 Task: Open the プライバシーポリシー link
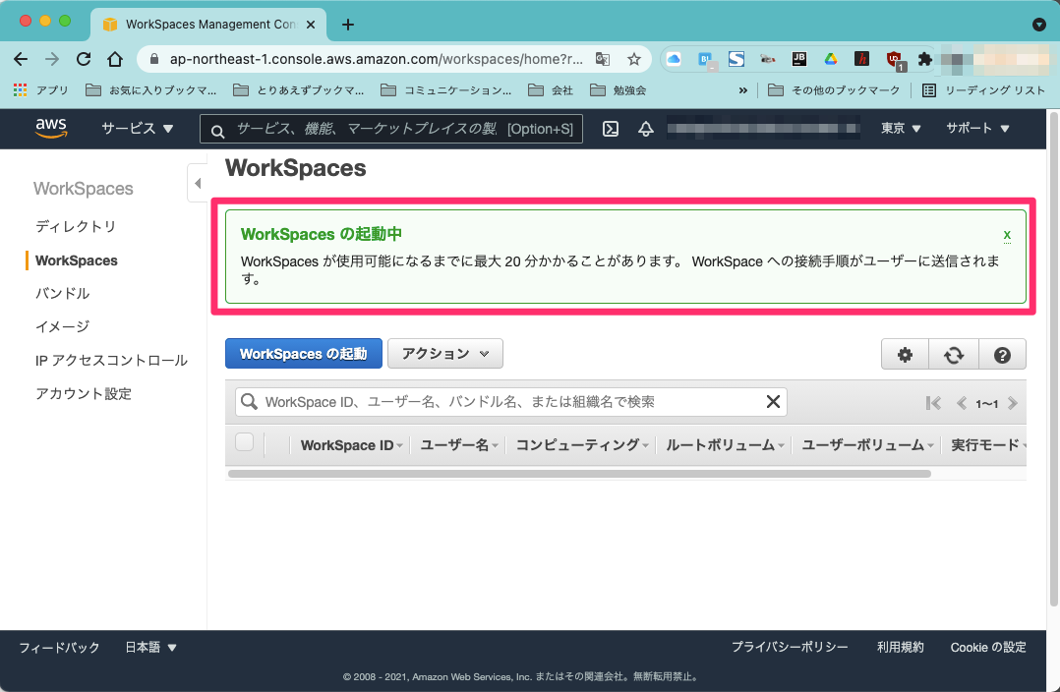point(789,647)
